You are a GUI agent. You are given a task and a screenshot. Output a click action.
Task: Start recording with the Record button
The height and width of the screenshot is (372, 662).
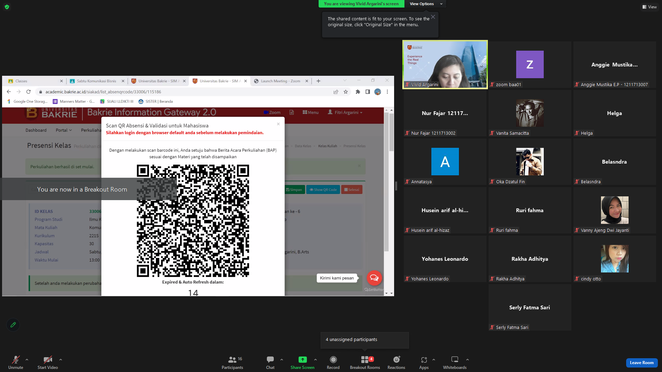pos(333,362)
